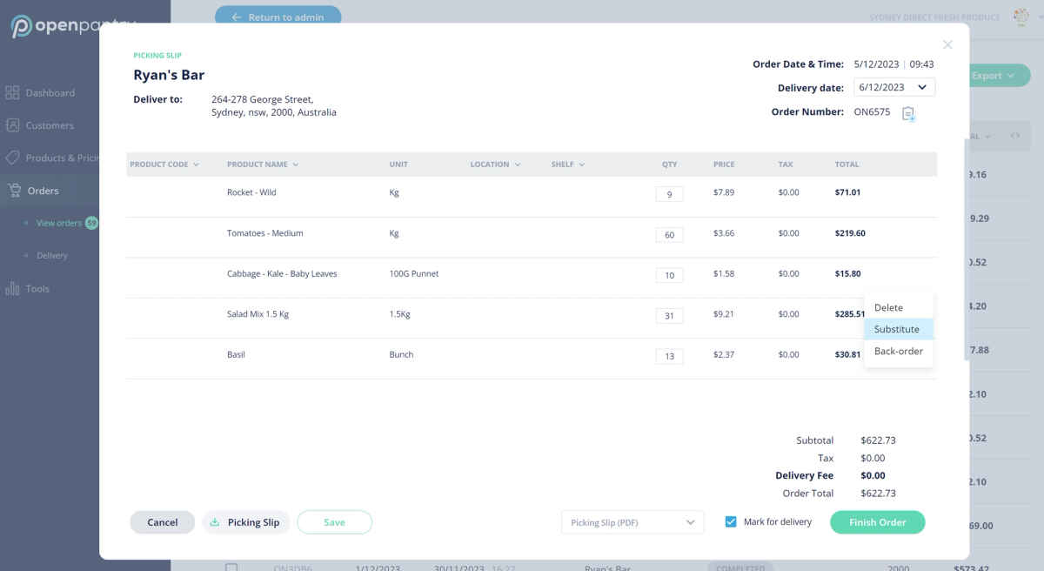The image size is (1044, 571).
Task: Click the Subtotal $622.73 value
Action: pos(878,440)
